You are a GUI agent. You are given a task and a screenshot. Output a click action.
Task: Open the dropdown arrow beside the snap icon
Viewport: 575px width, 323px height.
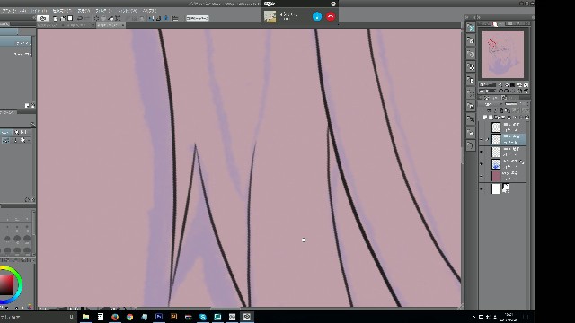tap(181, 18)
